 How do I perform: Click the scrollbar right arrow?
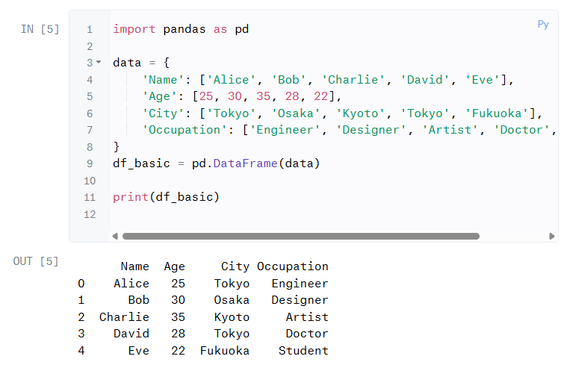coord(552,236)
